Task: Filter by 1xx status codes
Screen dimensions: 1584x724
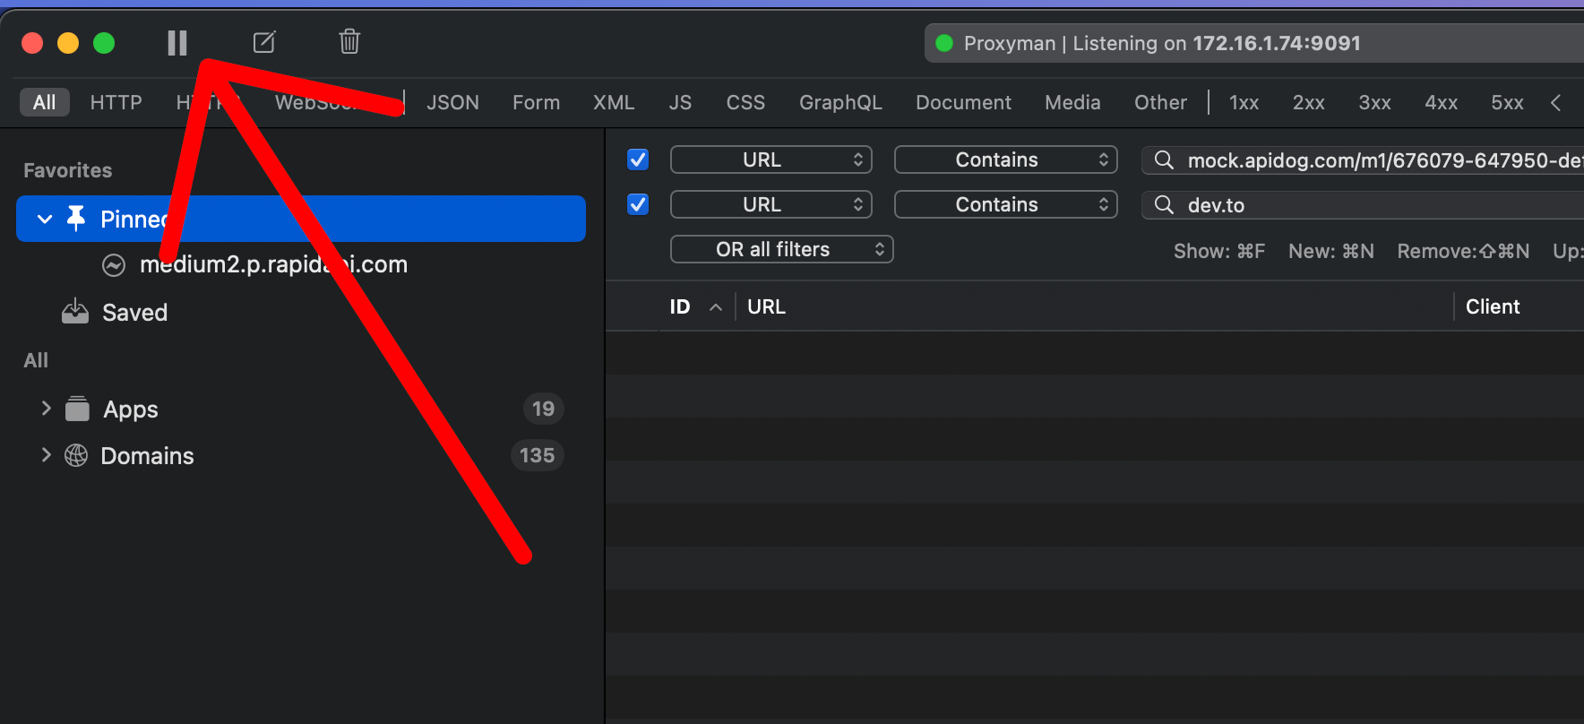Action: coord(1244,102)
